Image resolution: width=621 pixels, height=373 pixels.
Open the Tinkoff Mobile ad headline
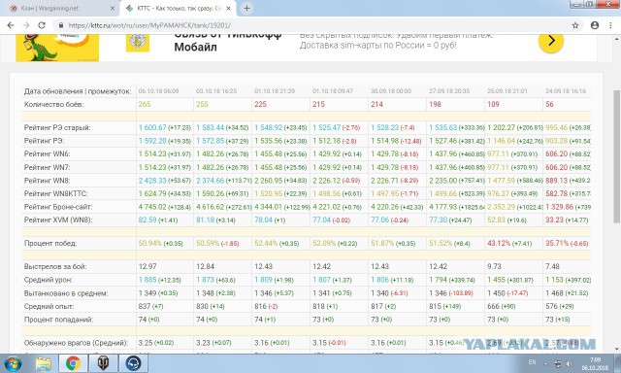[x=229, y=42]
